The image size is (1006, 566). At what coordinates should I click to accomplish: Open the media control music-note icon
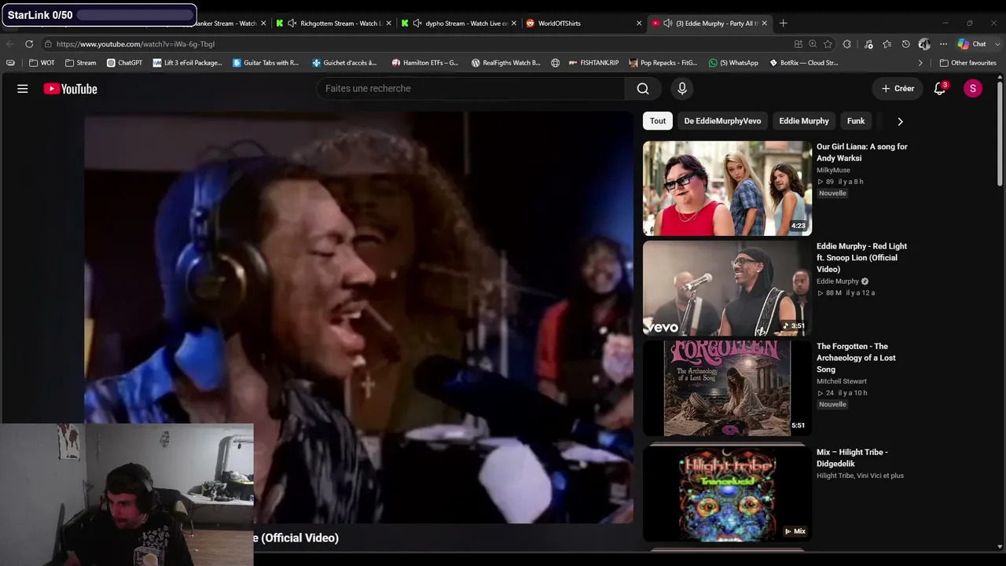pos(868,44)
